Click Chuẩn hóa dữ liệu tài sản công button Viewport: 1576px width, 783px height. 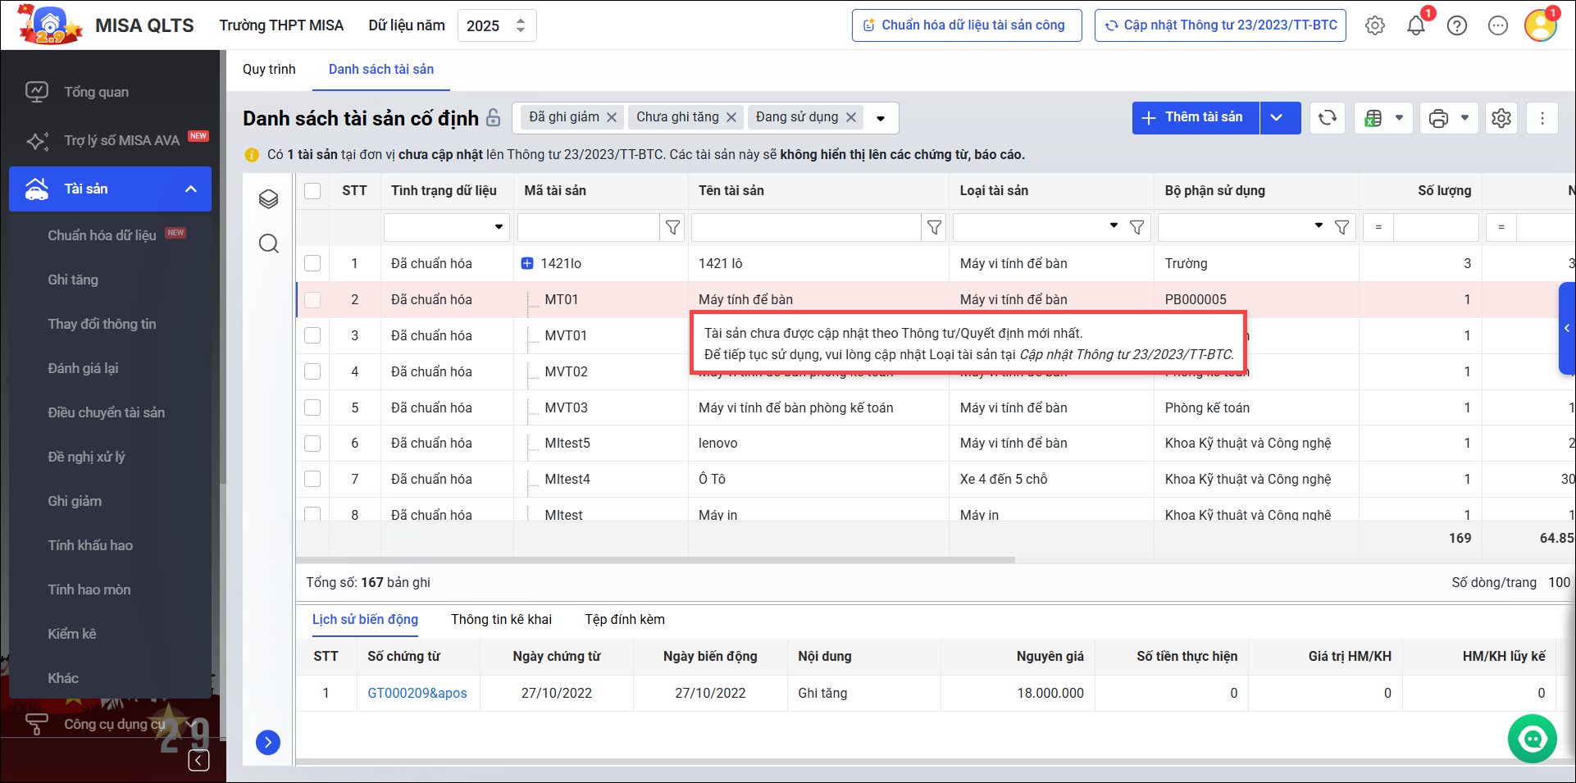point(966,25)
